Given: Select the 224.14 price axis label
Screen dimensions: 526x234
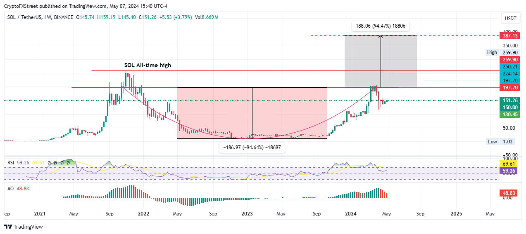Looking at the screenshot, I should [x=509, y=74].
